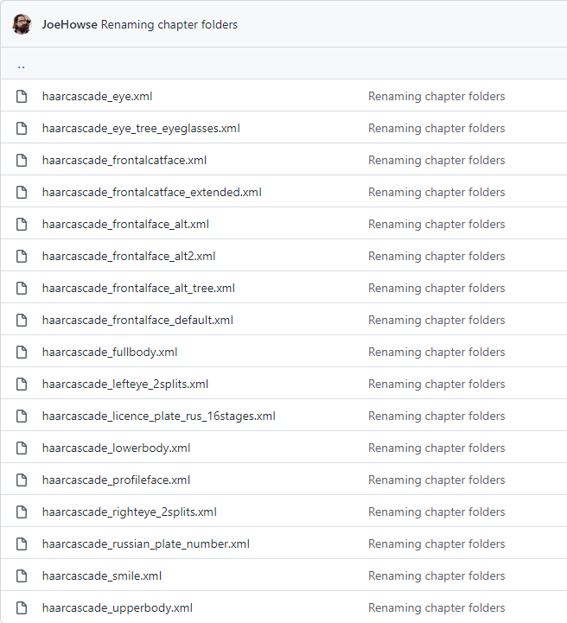Click file icon beside haarcascade_profileface.xml
Viewport: 567px width, 623px height.
22,480
